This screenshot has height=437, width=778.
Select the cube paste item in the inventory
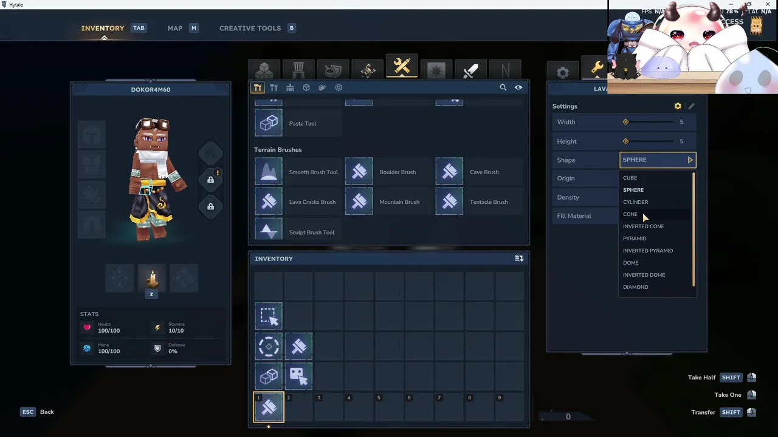pos(269,376)
